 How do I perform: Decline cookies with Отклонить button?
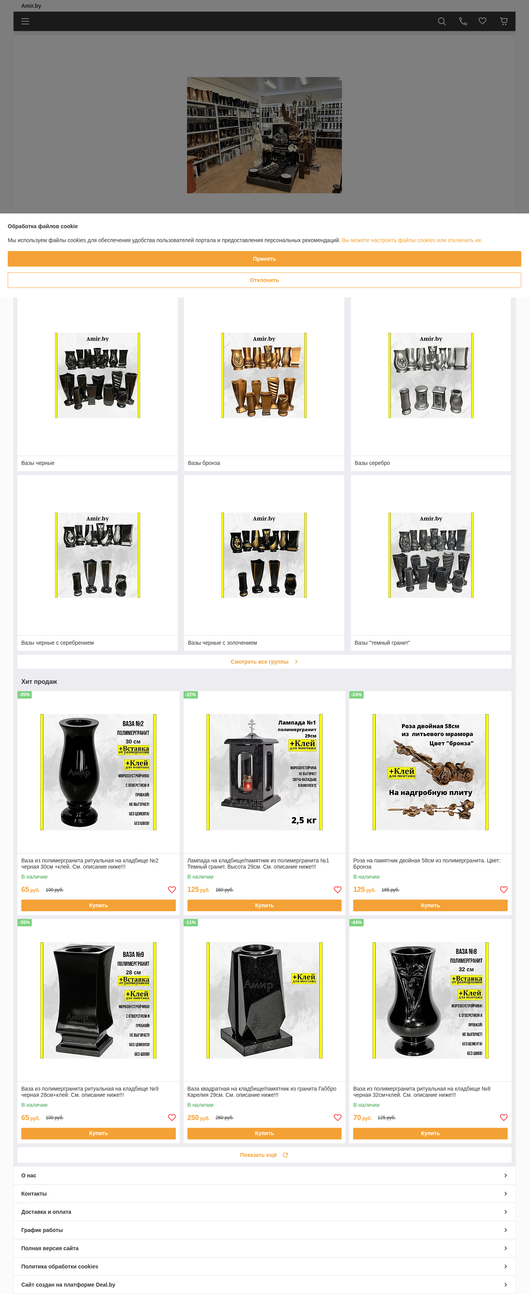tap(264, 280)
